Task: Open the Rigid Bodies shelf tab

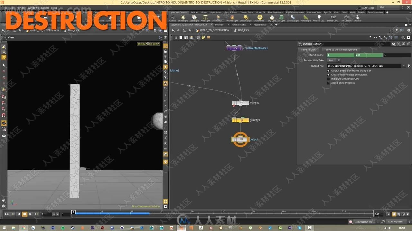Action: tap(216, 12)
